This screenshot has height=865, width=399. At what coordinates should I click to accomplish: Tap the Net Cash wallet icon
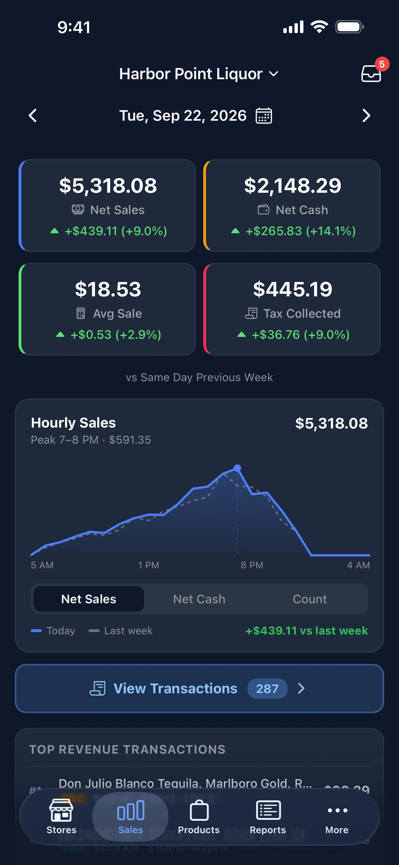point(263,210)
